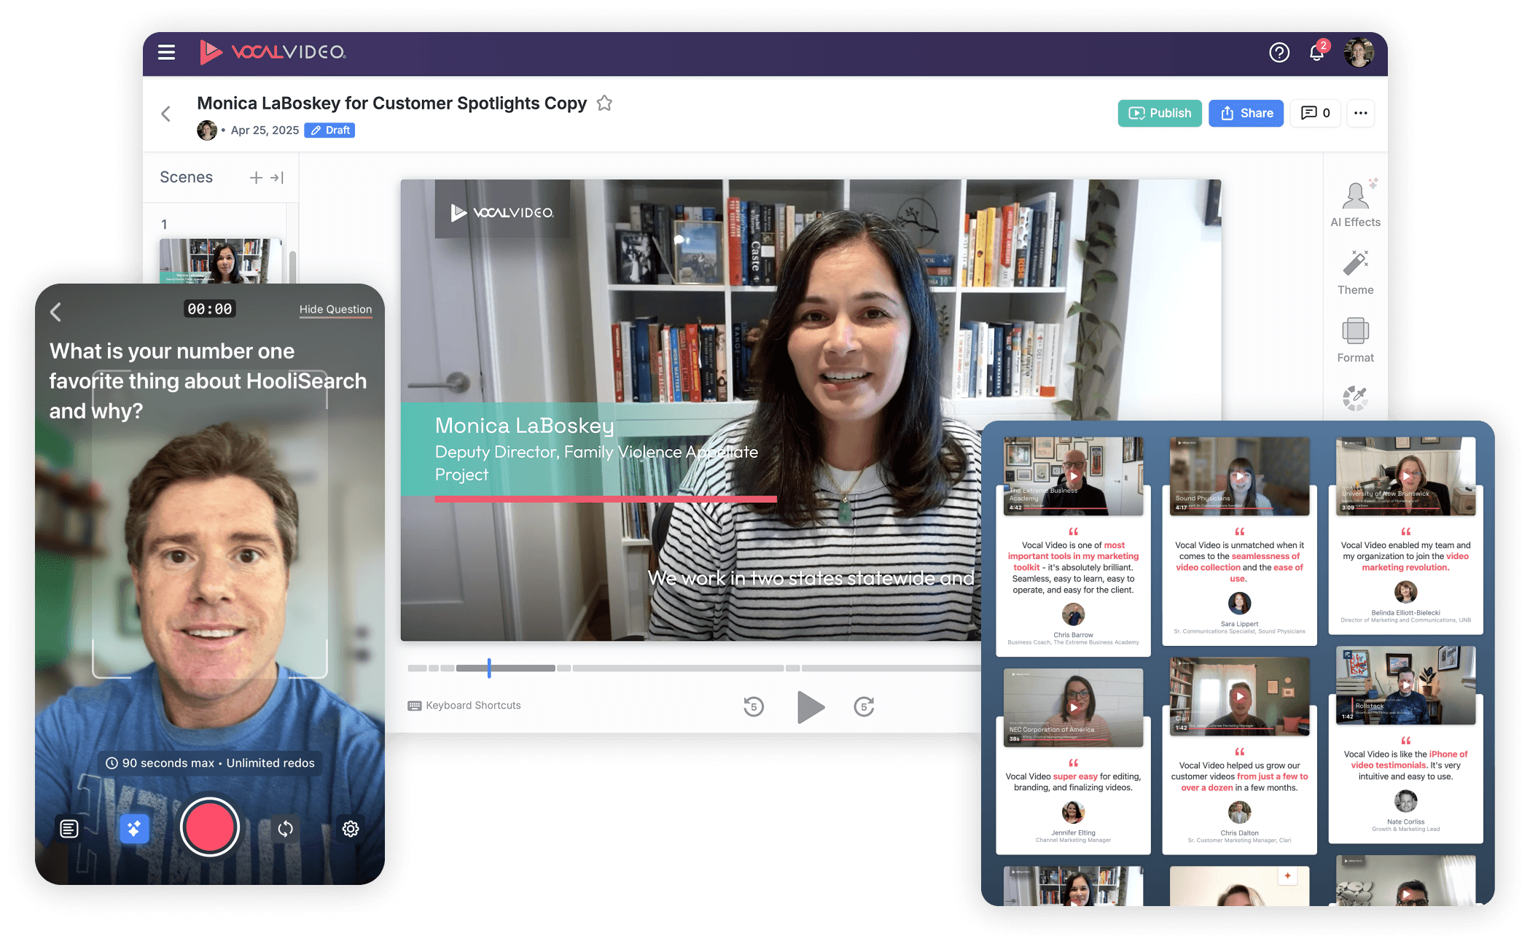The image size is (1530, 944).
Task: Click the recording question prompt text
Action: click(x=208, y=381)
